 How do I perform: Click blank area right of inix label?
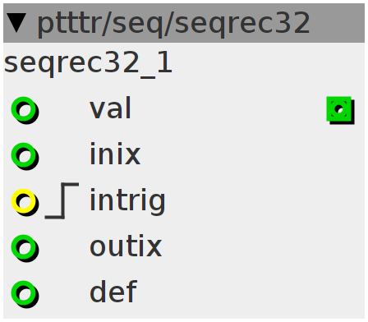(x=252, y=154)
